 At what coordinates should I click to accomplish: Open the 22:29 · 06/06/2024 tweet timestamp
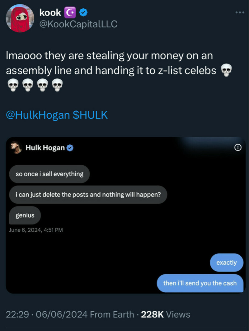[x=47, y=314]
